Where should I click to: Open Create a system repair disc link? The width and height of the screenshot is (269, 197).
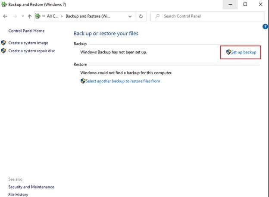(x=31, y=51)
